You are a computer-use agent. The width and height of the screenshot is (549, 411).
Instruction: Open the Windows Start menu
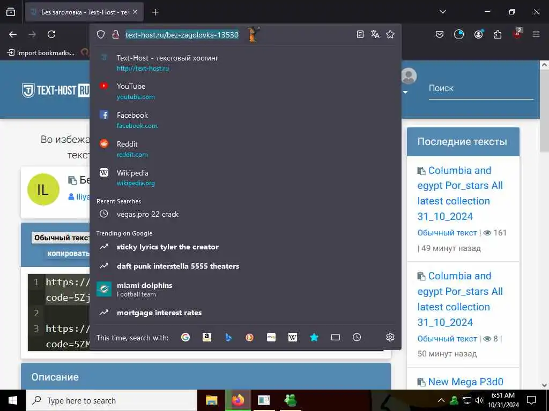13,400
